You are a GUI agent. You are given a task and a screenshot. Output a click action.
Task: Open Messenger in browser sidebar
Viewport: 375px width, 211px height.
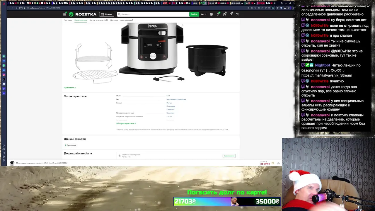[x=4, y=61]
